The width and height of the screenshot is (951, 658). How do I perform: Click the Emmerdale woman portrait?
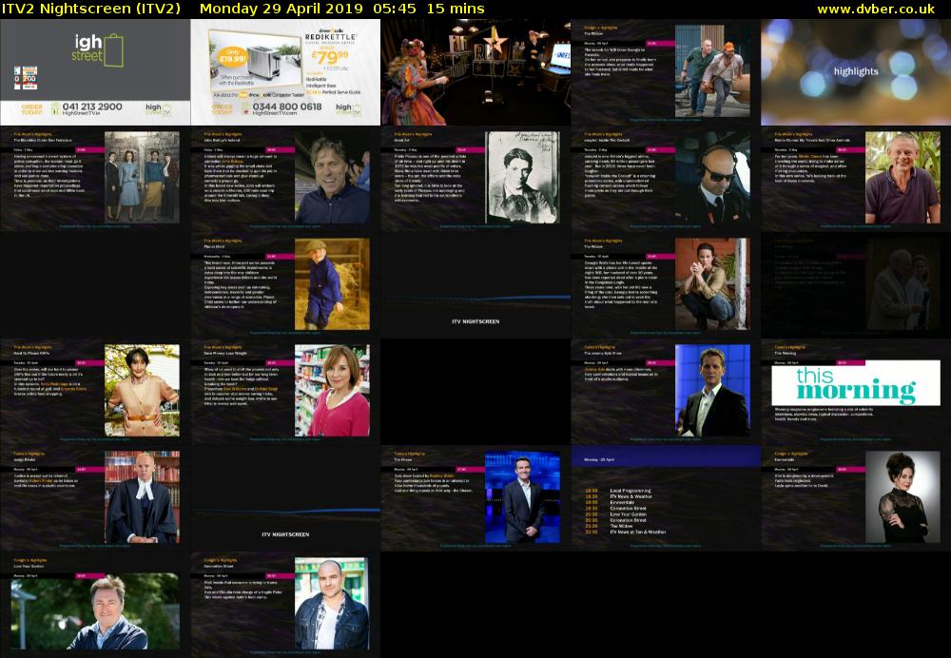(902, 496)
